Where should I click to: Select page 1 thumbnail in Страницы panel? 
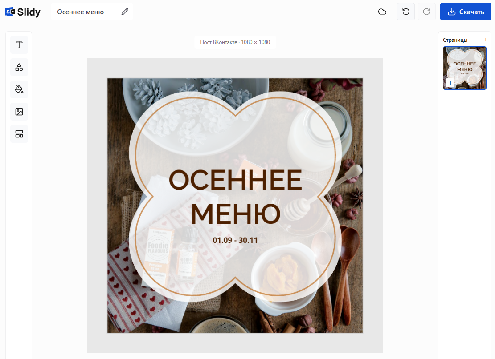[x=464, y=68]
